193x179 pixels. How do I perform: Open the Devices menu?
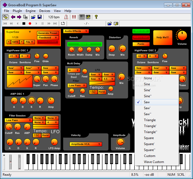(45, 11)
